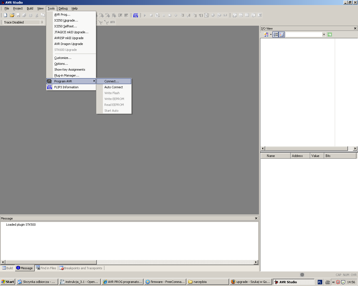Close the Message panel
This screenshot has width=358, height=286.
click(x=256, y=218)
